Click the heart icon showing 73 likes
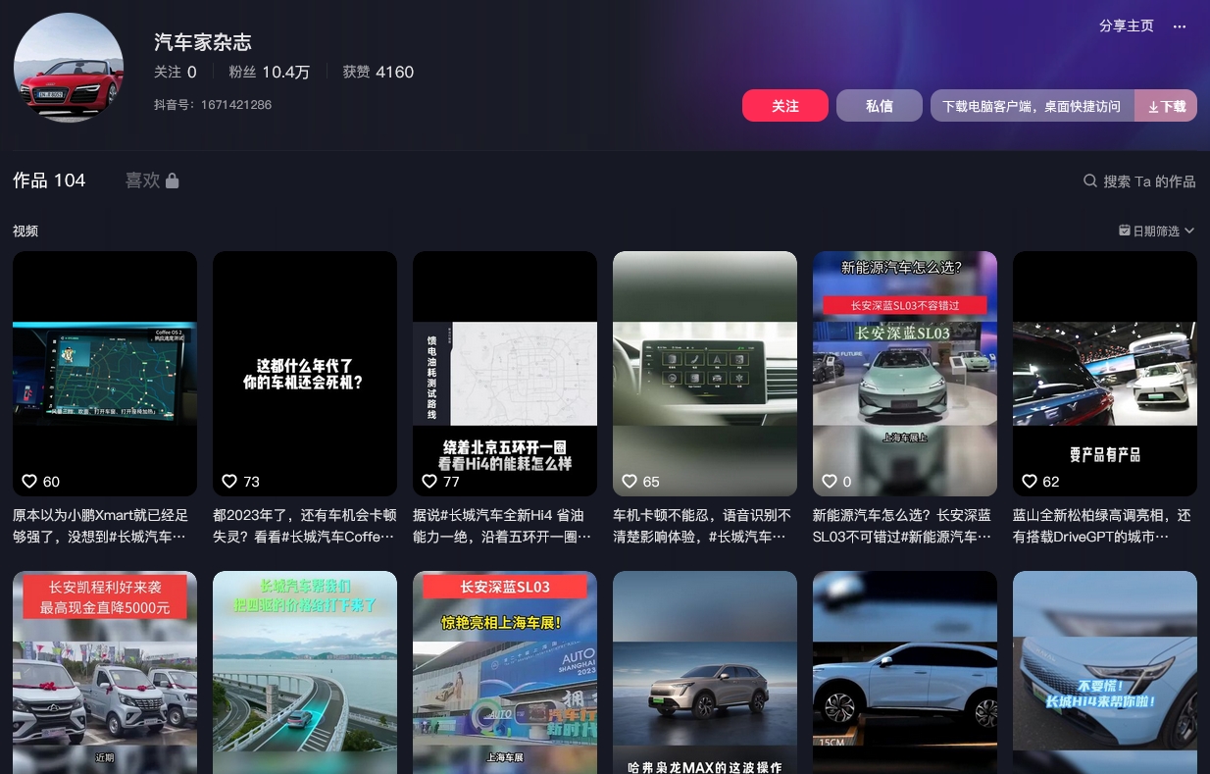 [229, 481]
